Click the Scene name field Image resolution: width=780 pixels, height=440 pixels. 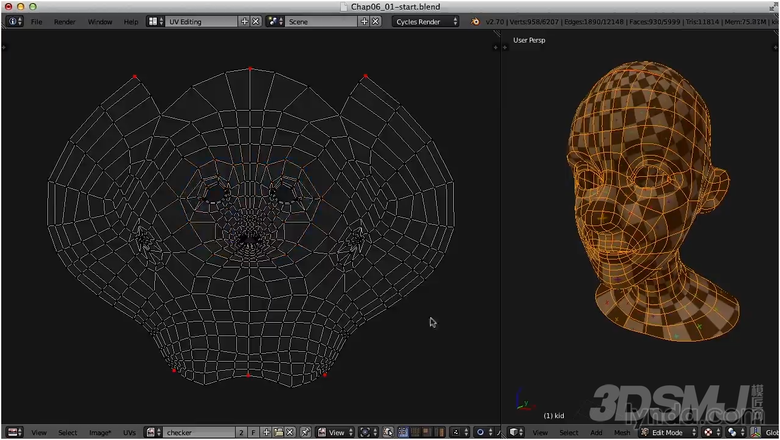click(x=321, y=21)
